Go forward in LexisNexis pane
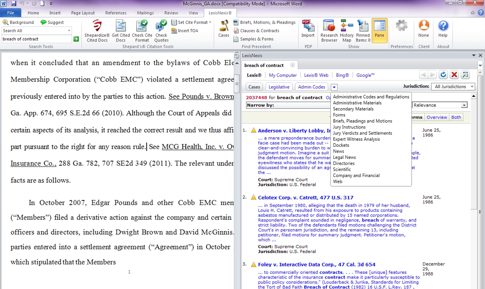 pos(433,75)
